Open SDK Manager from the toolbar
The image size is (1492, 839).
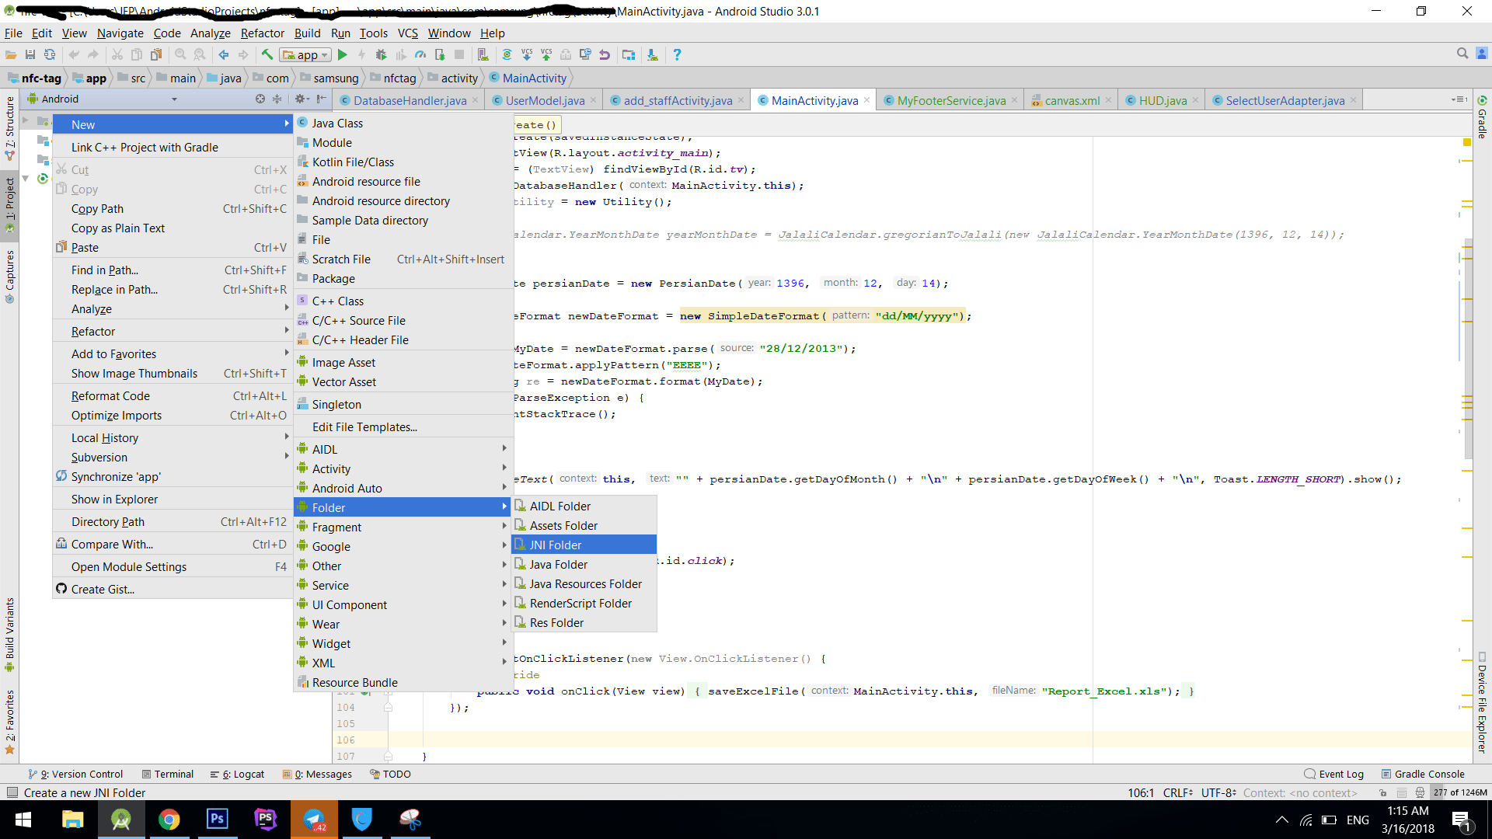[x=652, y=55]
